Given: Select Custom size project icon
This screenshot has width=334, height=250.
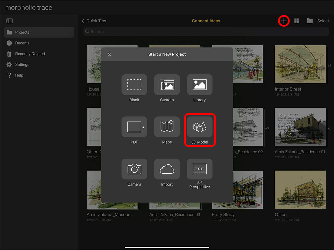Looking at the screenshot, I should point(167,85).
